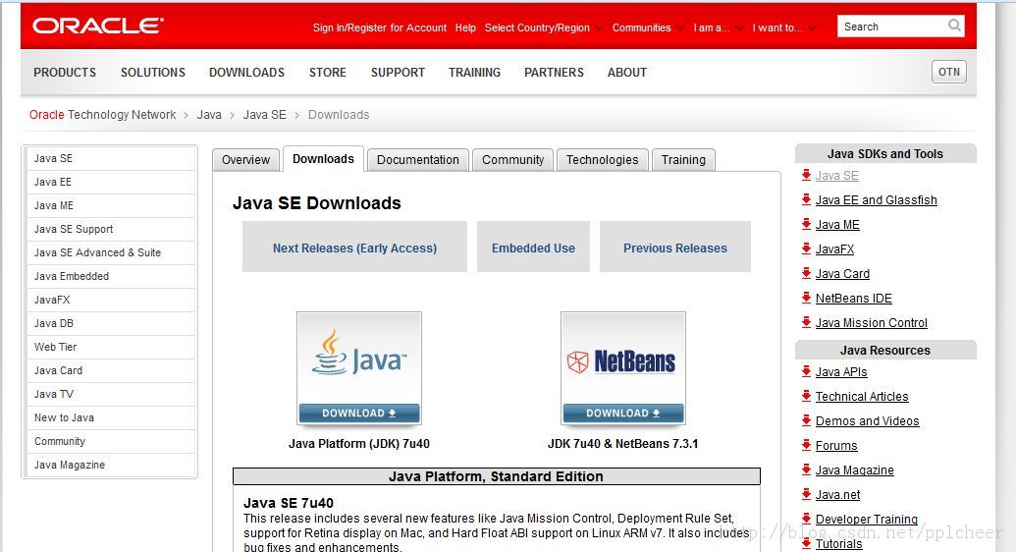Open Web Tier in left sidebar
1016x552 pixels.
click(110, 347)
